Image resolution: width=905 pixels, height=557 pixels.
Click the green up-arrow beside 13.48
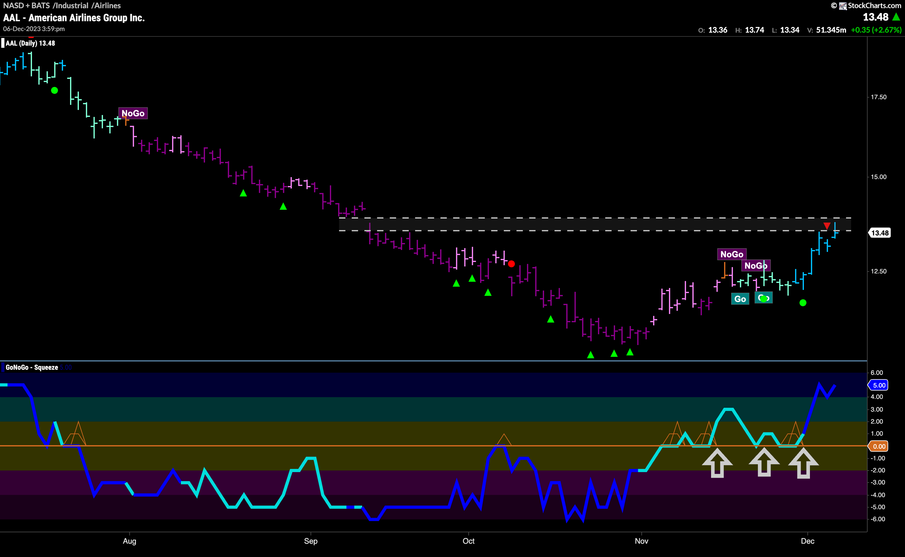[896, 17]
